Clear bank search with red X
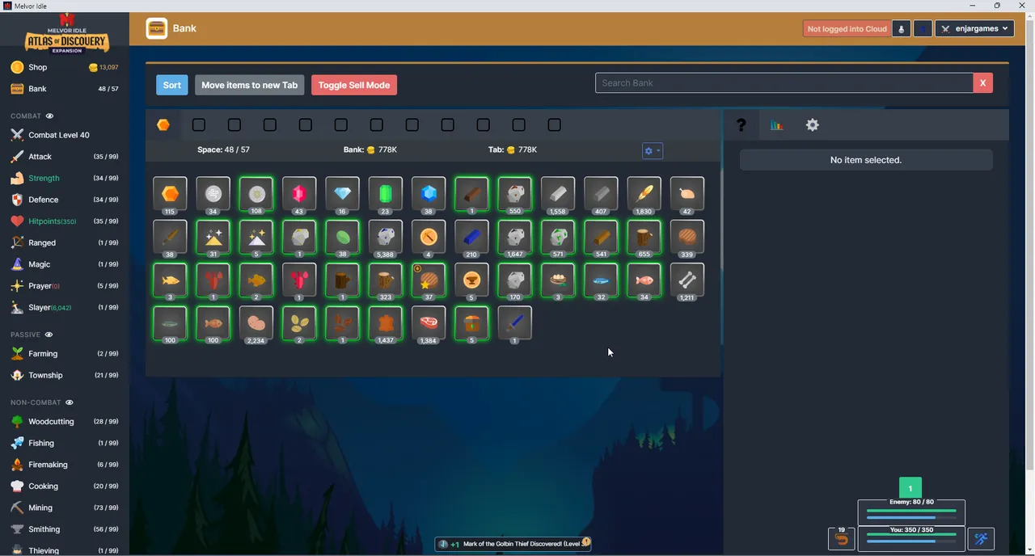1035x556 pixels. pyautogui.click(x=983, y=82)
